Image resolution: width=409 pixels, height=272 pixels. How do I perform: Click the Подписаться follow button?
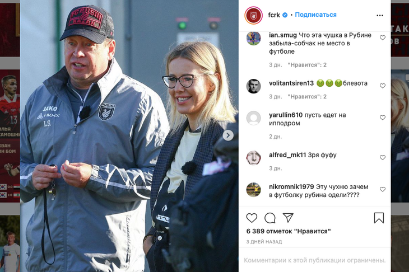point(315,15)
